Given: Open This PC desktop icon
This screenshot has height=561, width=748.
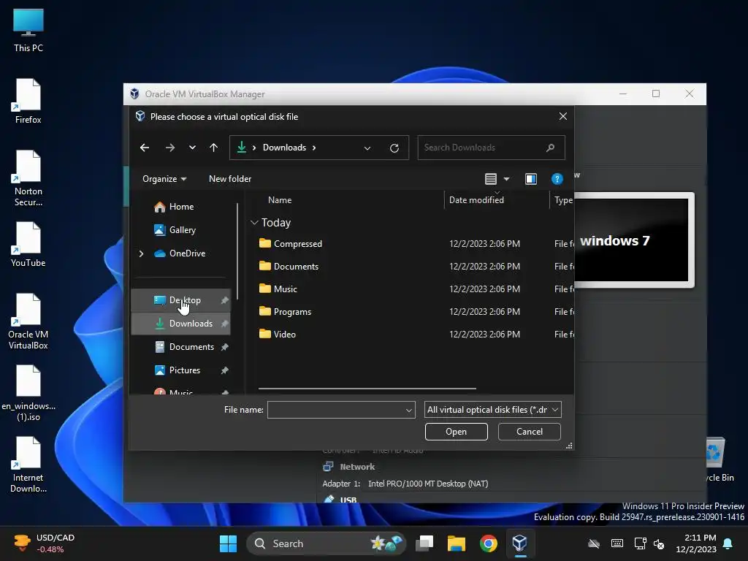Looking at the screenshot, I should coord(28,31).
